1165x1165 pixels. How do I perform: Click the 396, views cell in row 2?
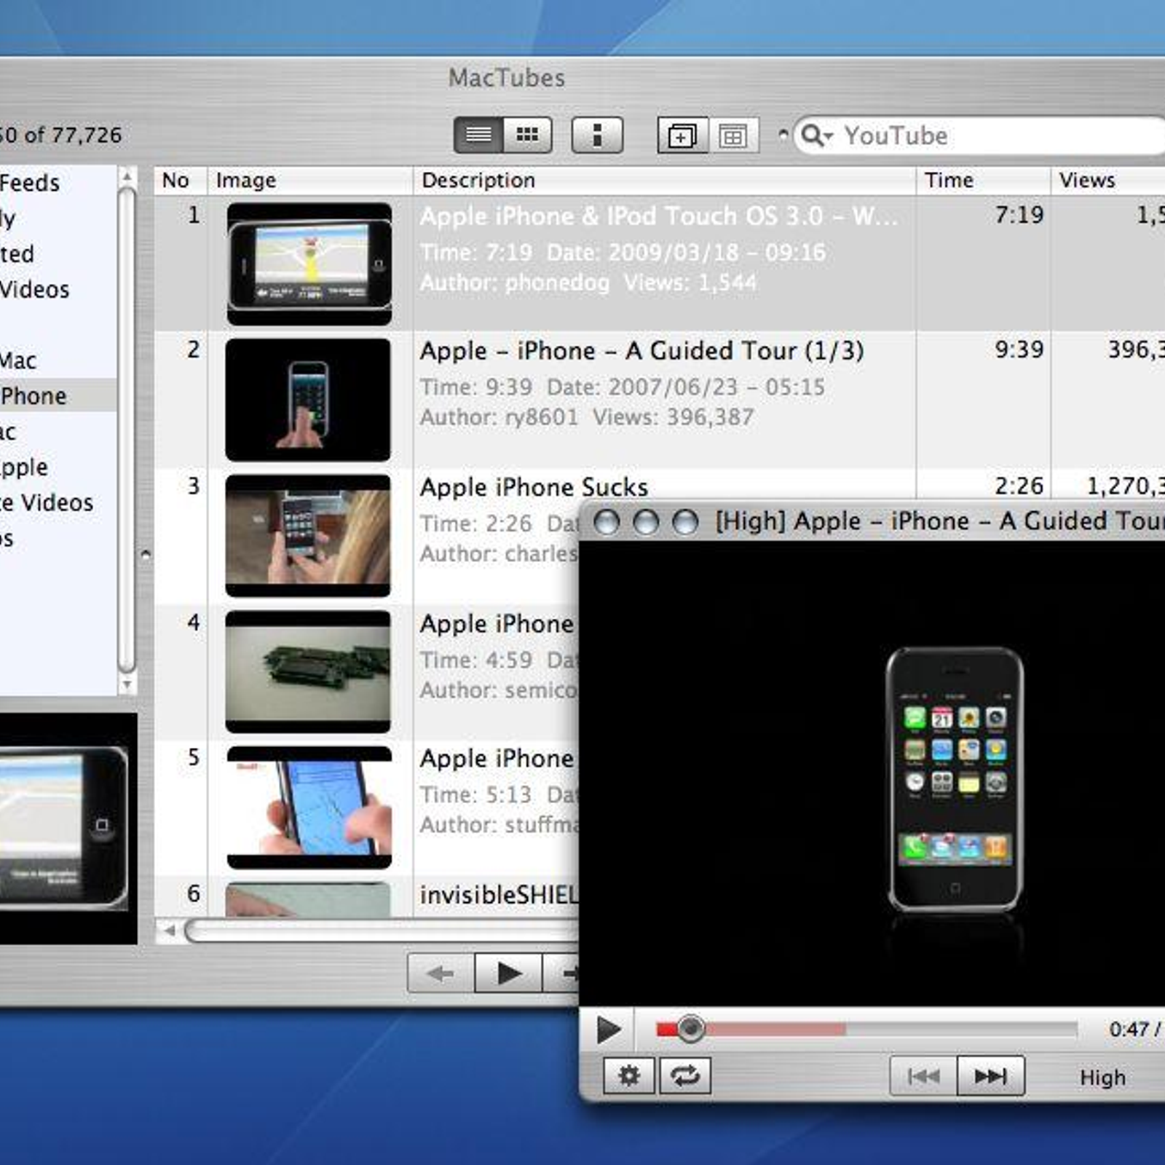[x=1136, y=349]
